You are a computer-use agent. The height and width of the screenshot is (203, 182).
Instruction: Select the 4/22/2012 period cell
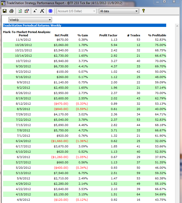point(23,189)
